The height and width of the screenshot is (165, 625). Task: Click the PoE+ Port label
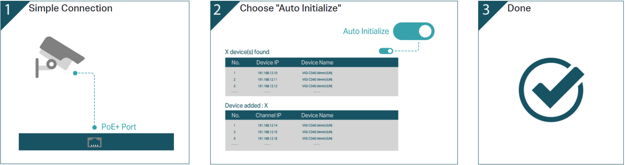point(118,127)
